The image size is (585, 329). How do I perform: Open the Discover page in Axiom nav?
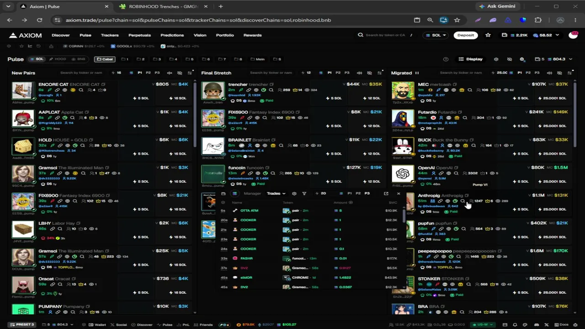(60, 35)
